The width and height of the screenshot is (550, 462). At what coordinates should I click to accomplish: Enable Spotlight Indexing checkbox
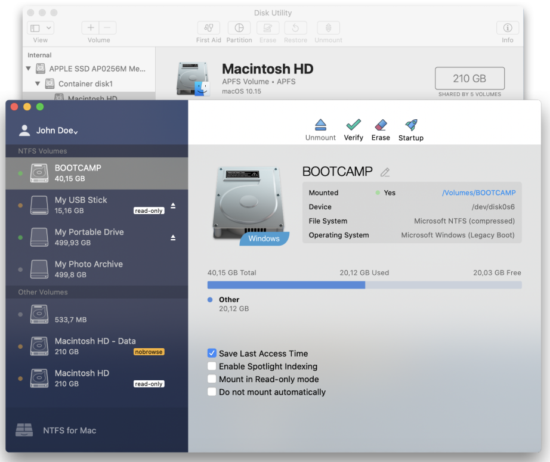[212, 366]
